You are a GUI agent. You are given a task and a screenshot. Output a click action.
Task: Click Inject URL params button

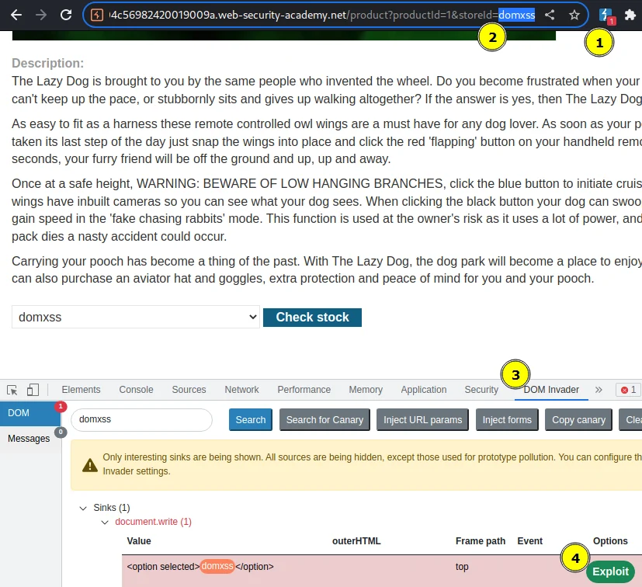pos(422,420)
